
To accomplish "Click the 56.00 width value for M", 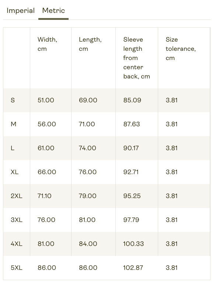I will coord(47,124).
